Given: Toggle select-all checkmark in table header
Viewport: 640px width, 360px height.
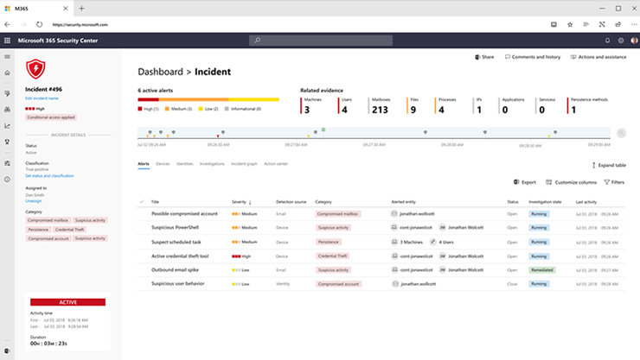Looking at the screenshot, I should click(x=142, y=201).
